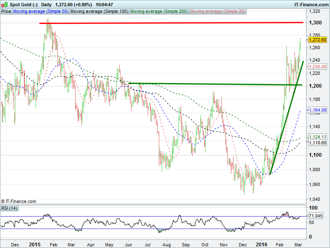
Task: Select Moving average (Simple 50) legend
Action: (41, 12)
